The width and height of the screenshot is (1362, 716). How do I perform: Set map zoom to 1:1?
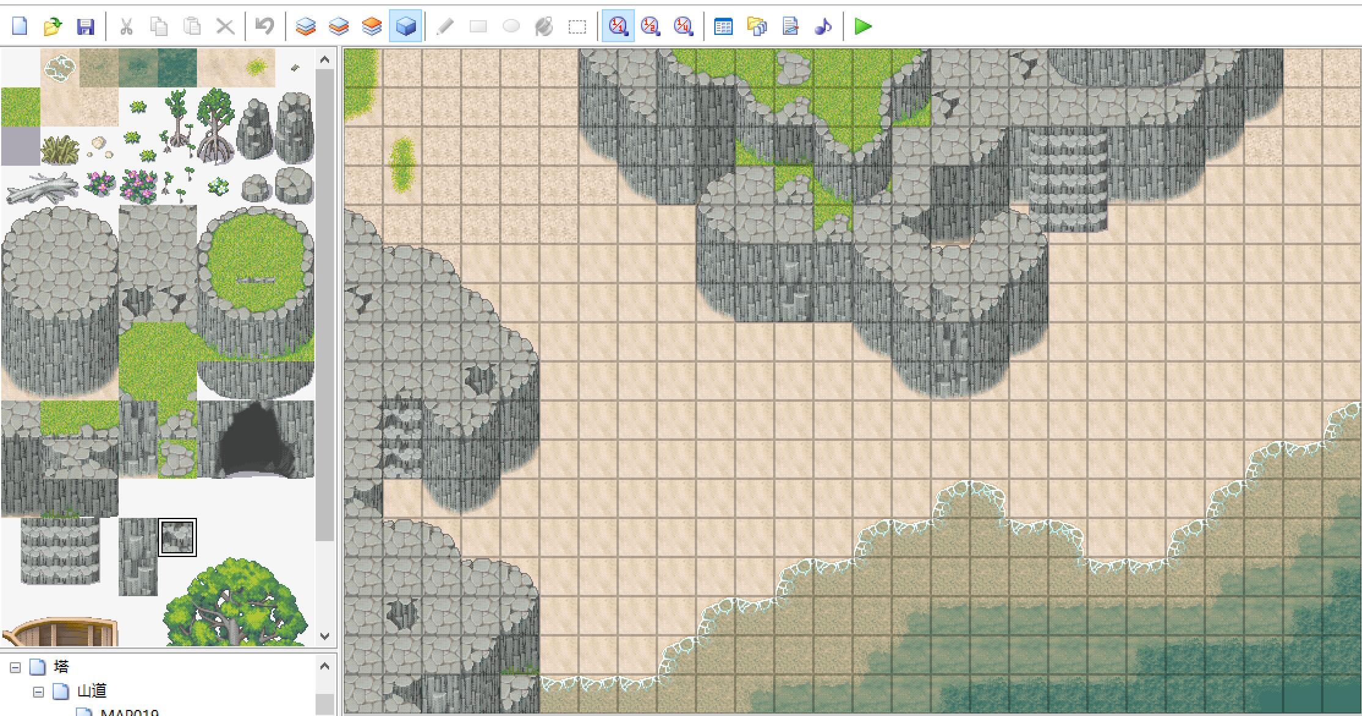tap(618, 26)
